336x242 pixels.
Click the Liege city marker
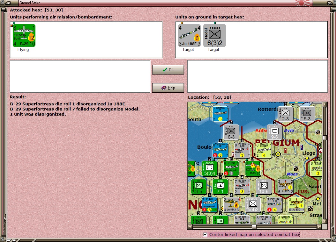(307, 158)
